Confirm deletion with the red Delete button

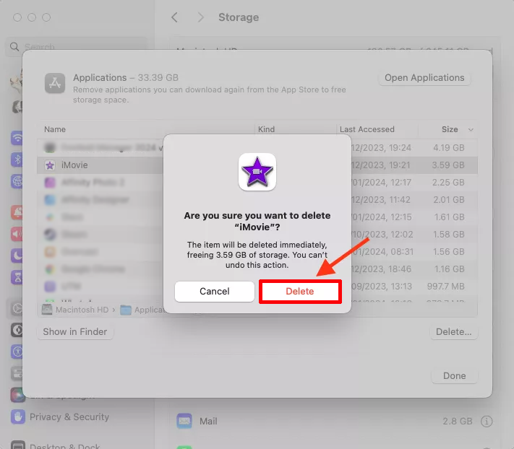(x=300, y=291)
